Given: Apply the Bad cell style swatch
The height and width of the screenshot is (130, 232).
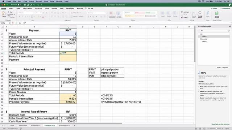Looking at the screenshot, I should click(x=140, y=13).
